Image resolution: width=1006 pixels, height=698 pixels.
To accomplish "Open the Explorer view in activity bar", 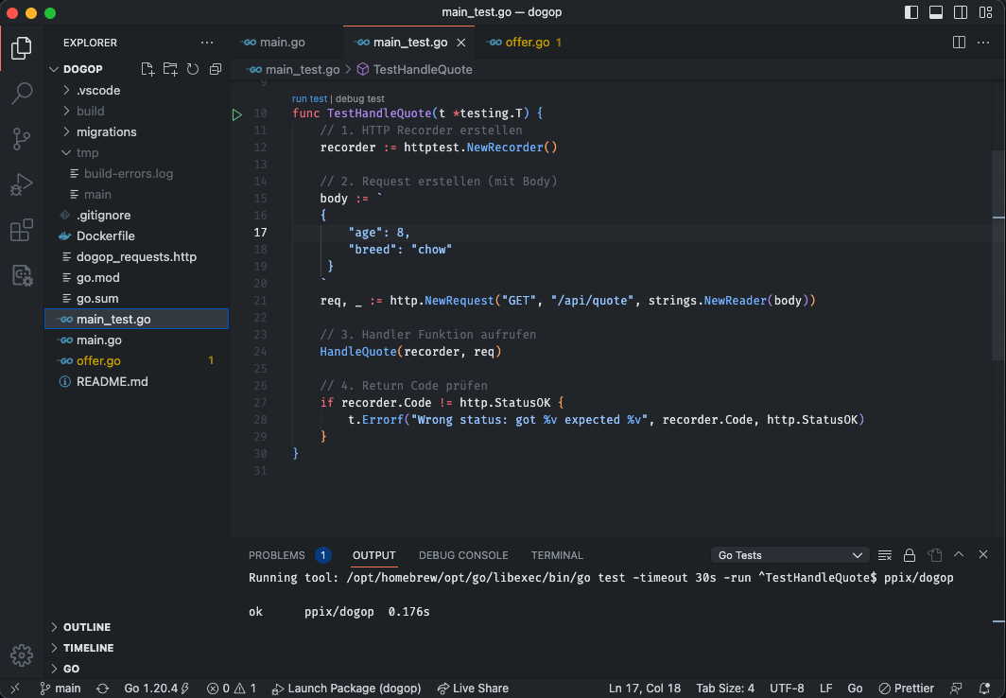I will 21,48.
